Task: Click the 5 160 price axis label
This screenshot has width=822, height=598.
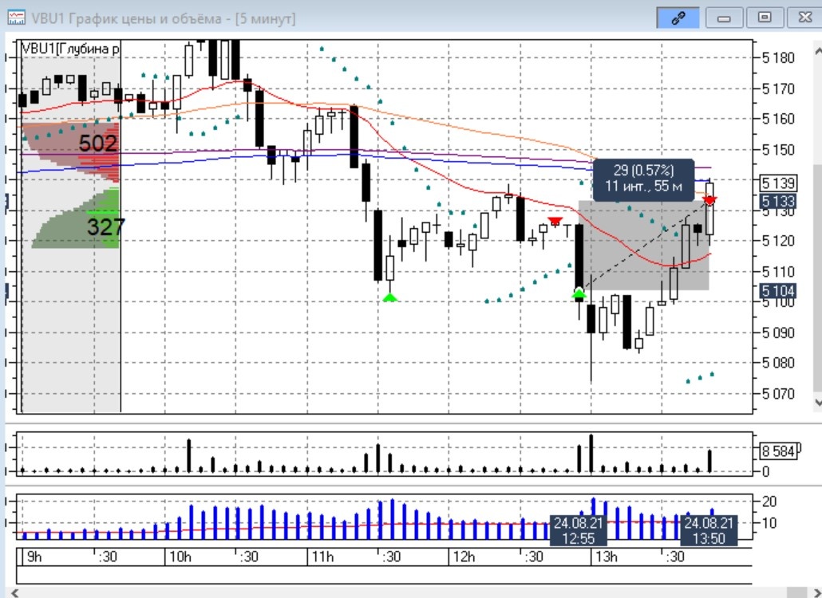Action: 778,119
